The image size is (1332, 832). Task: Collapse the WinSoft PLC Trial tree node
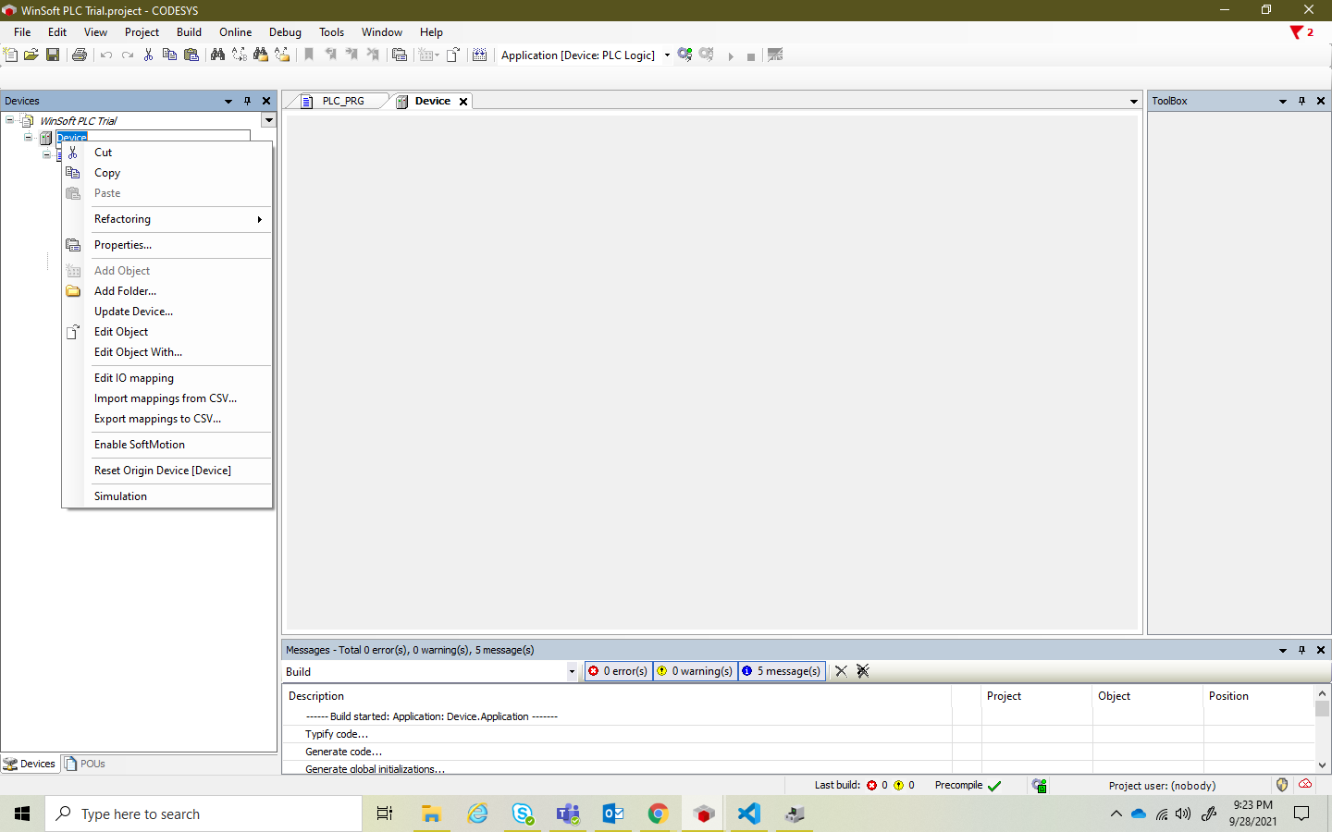9,120
